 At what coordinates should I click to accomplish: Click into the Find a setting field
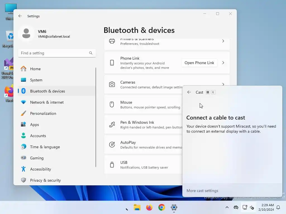(x=57, y=53)
